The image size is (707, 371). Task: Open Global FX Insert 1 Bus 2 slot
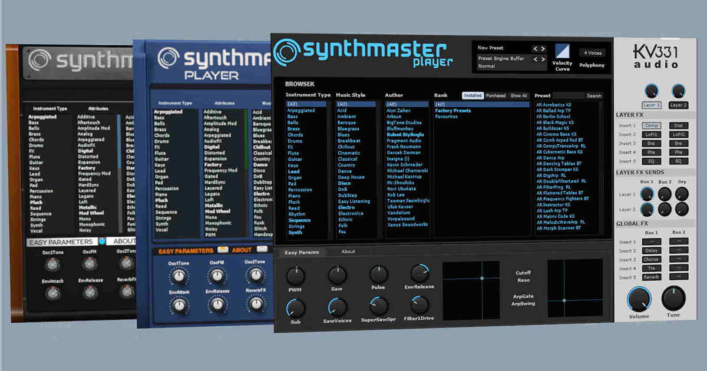(x=679, y=241)
